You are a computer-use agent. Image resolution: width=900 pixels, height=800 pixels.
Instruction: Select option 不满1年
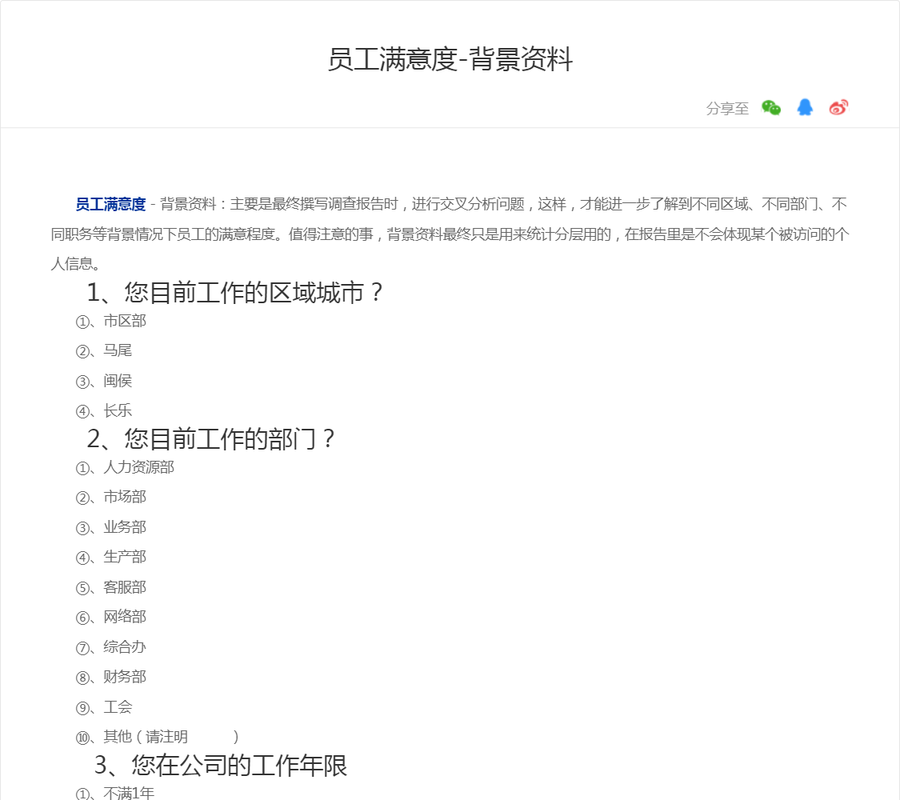[115, 793]
